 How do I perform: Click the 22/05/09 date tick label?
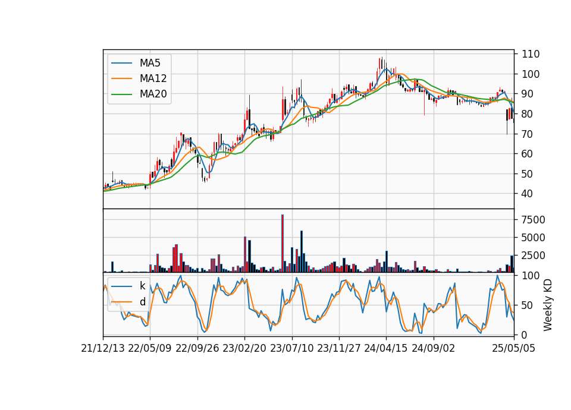[x=150, y=348]
